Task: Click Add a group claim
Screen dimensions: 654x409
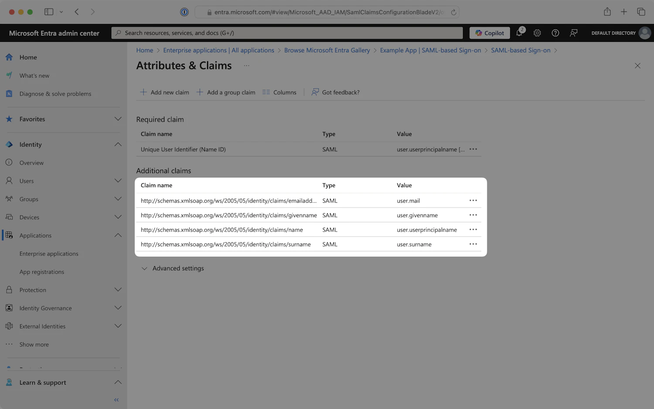Action: (226, 92)
